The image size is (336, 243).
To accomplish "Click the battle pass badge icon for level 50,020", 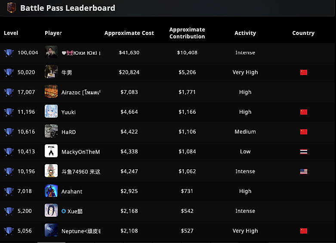I will (x=9, y=72).
